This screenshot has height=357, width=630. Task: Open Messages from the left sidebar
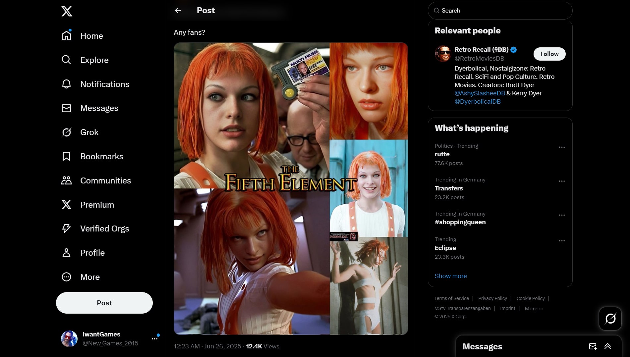coord(90,108)
